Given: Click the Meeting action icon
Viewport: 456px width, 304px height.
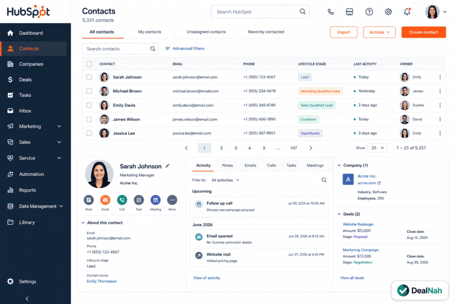Looking at the screenshot, I should pos(155,200).
